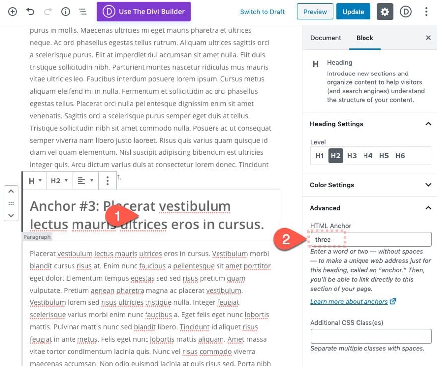Open the text alignment dropdown
Screen dimensions: 437x366
[x=85, y=181]
